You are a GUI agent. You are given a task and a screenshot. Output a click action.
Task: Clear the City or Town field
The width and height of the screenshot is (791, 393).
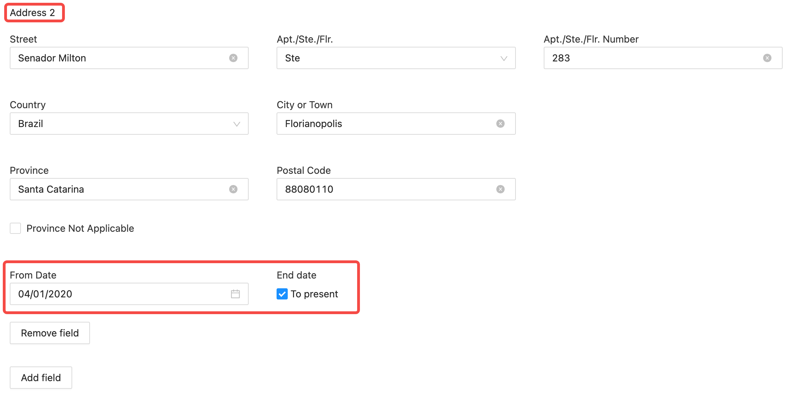point(500,124)
